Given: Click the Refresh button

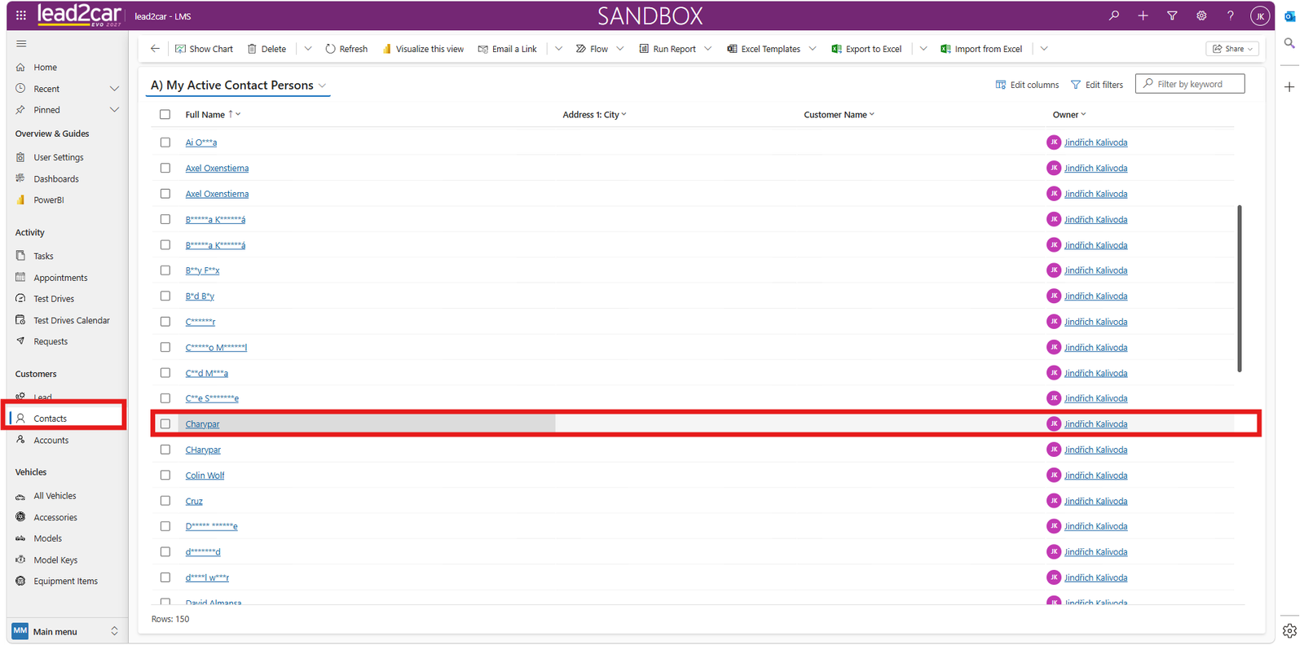Looking at the screenshot, I should click(346, 49).
